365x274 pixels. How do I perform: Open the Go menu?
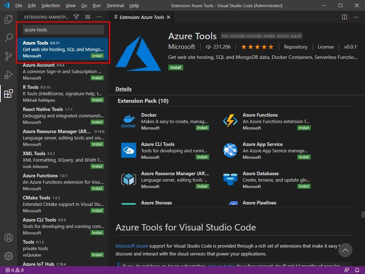(84, 5)
